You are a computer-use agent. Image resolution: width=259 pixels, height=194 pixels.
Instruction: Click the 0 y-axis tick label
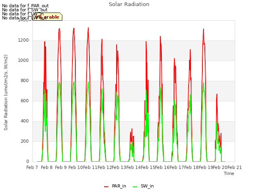[x=28, y=162]
